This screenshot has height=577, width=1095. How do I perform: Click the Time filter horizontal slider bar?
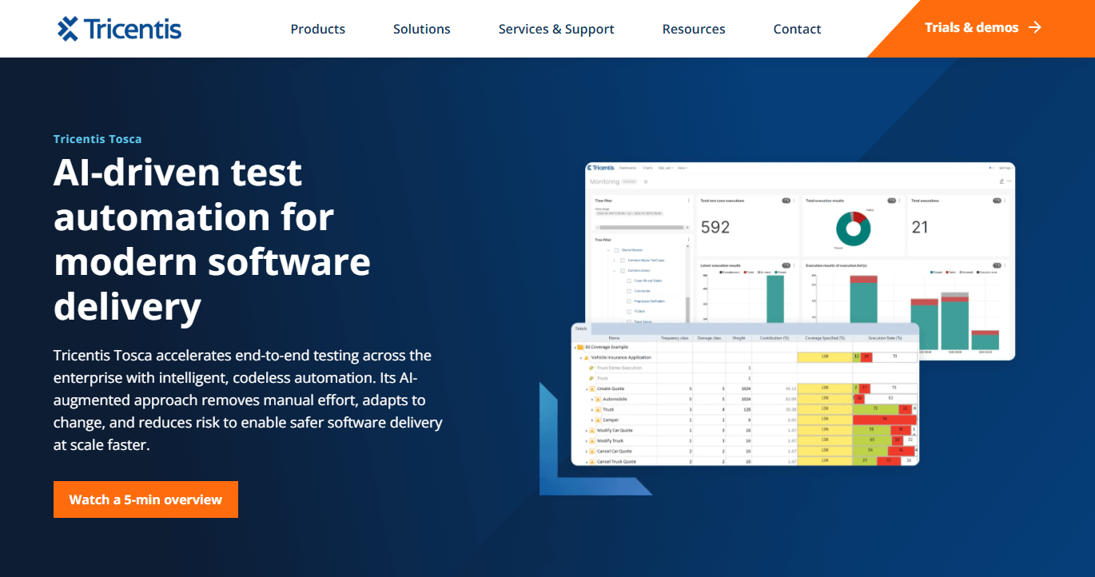tap(641, 227)
